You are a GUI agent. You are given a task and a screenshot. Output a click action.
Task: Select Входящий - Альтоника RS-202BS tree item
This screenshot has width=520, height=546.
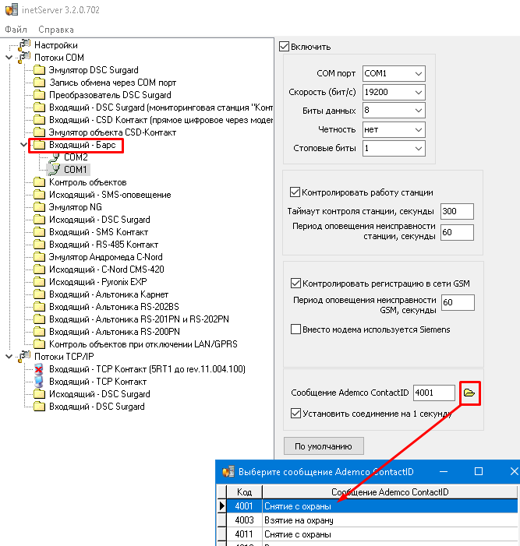[114, 307]
